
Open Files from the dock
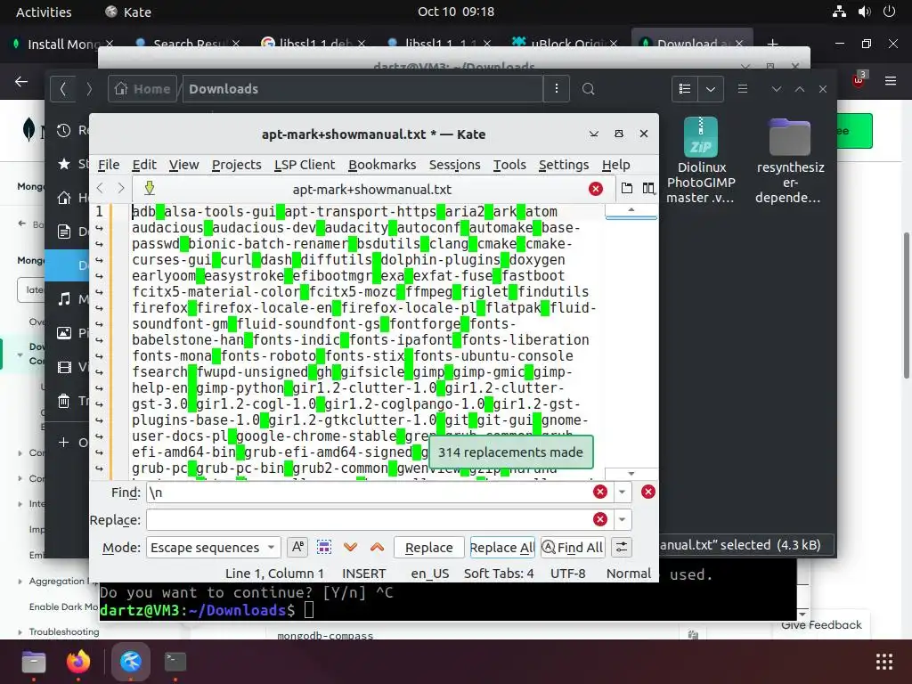(x=34, y=662)
